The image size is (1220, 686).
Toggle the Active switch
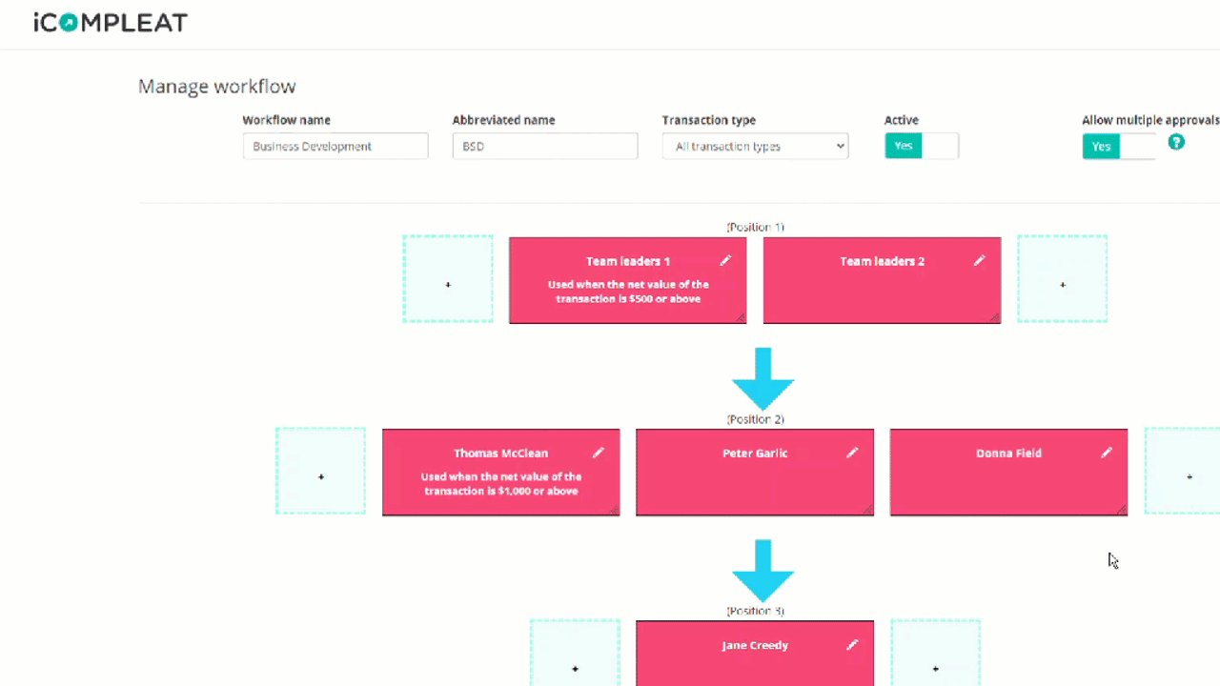click(922, 146)
